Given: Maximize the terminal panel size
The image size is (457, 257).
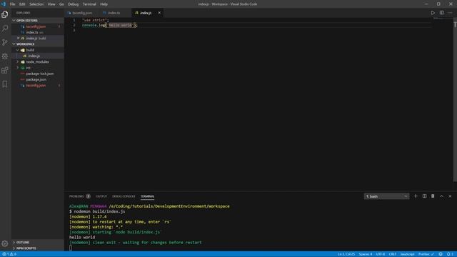Looking at the screenshot, I should point(441,196).
